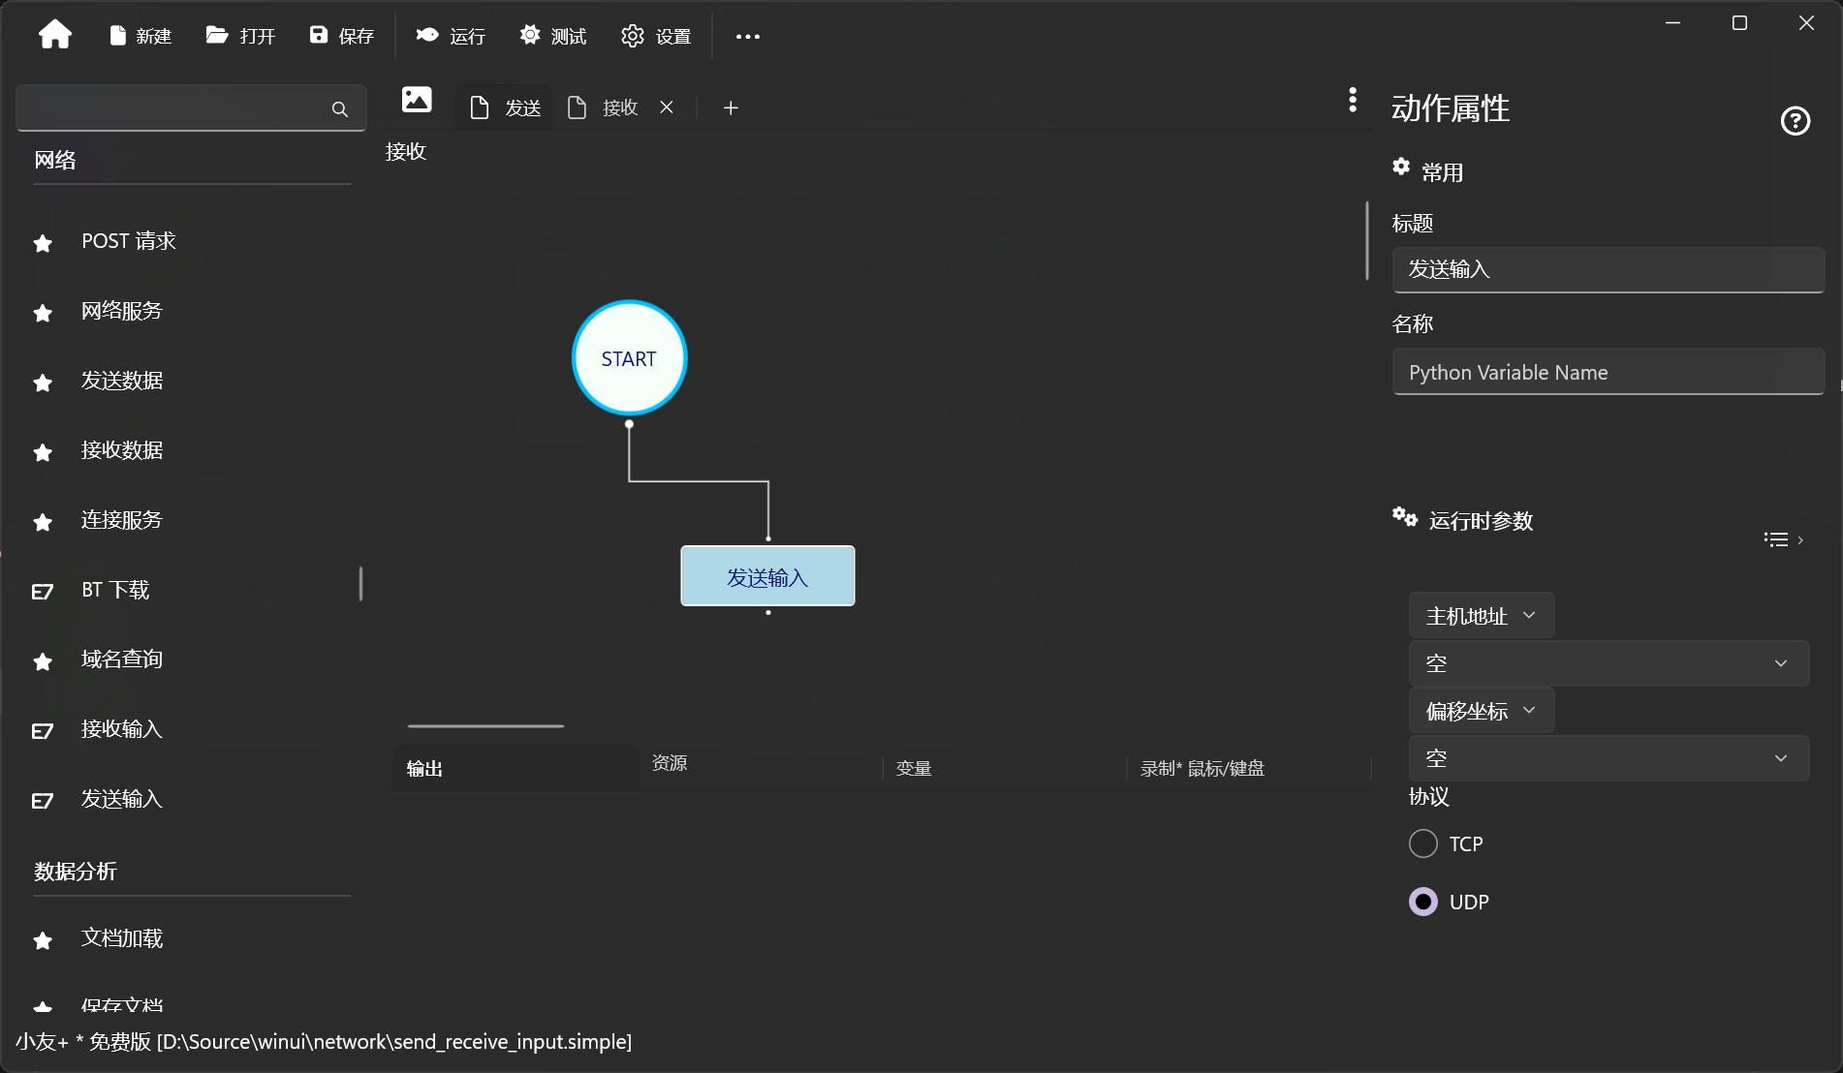Open the 主机地址 parameter dropdown
Viewport: 1843px width, 1073px height.
tap(1481, 615)
